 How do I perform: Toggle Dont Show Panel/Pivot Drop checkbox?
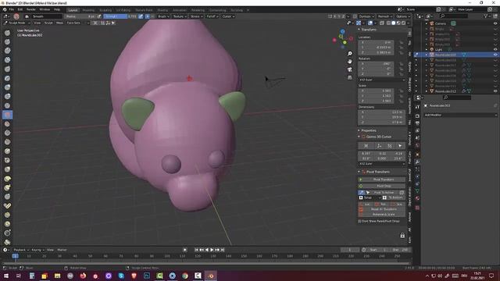(x=359, y=221)
